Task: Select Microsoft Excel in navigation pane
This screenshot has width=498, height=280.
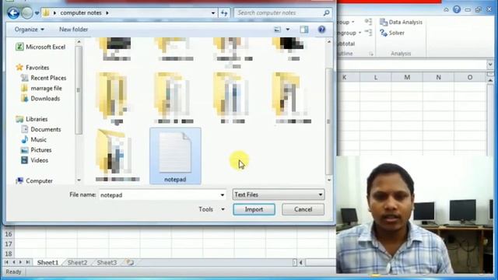Action: pos(40,47)
